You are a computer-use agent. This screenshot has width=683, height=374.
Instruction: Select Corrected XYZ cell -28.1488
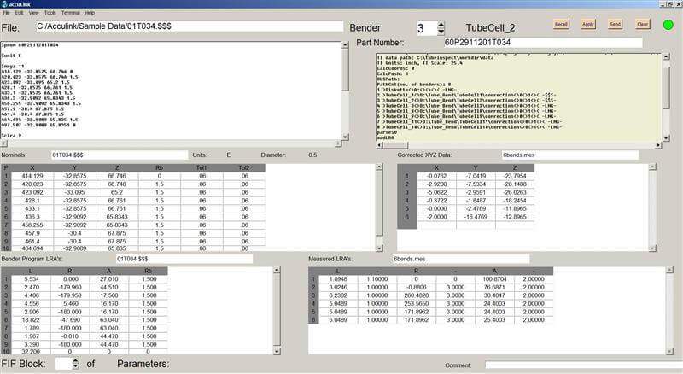[x=515, y=184]
